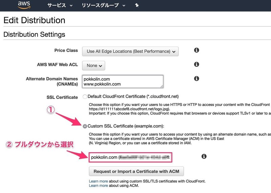Click the CNAMEs textarea resize handle

click(162, 86)
